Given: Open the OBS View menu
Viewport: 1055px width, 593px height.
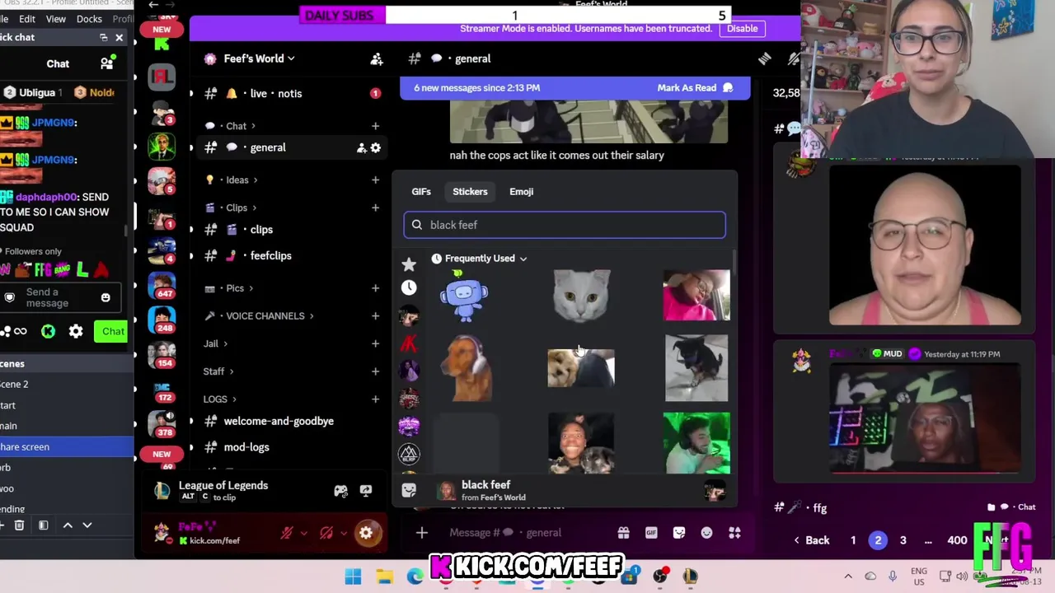Looking at the screenshot, I should pyautogui.click(x=56, y=19).
